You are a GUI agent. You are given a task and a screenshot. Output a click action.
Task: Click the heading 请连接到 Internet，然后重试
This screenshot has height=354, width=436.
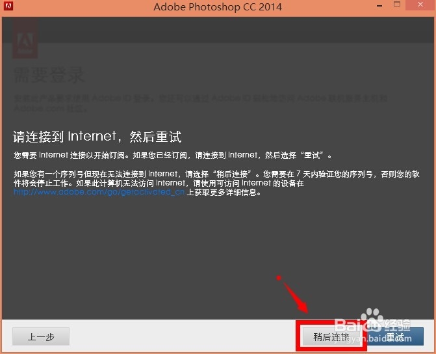[x=97, y=137]
